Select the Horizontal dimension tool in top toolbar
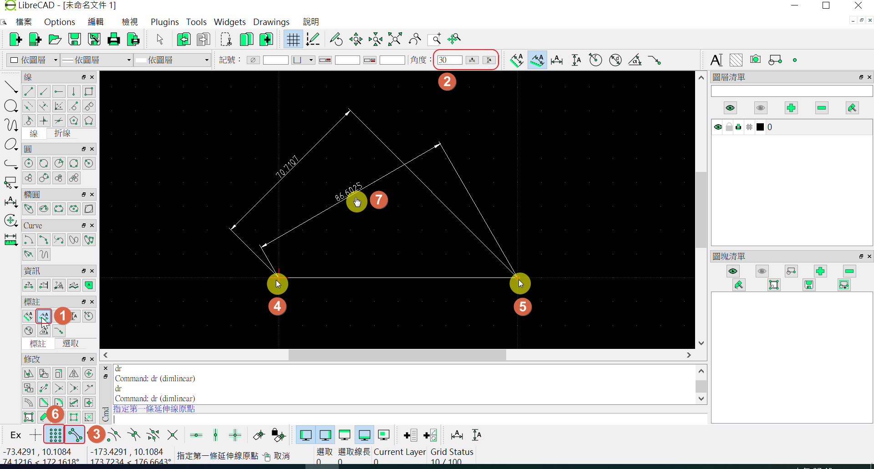 557,60
